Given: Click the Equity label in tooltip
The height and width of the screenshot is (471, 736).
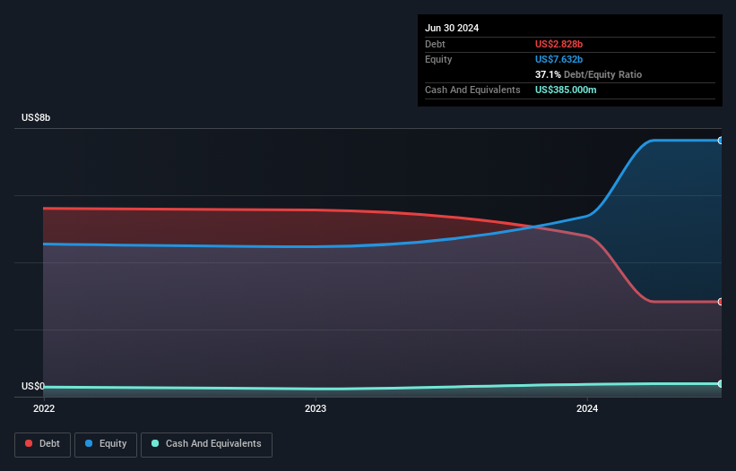Looking at the screenshot, I should click(x=438, y=59).
